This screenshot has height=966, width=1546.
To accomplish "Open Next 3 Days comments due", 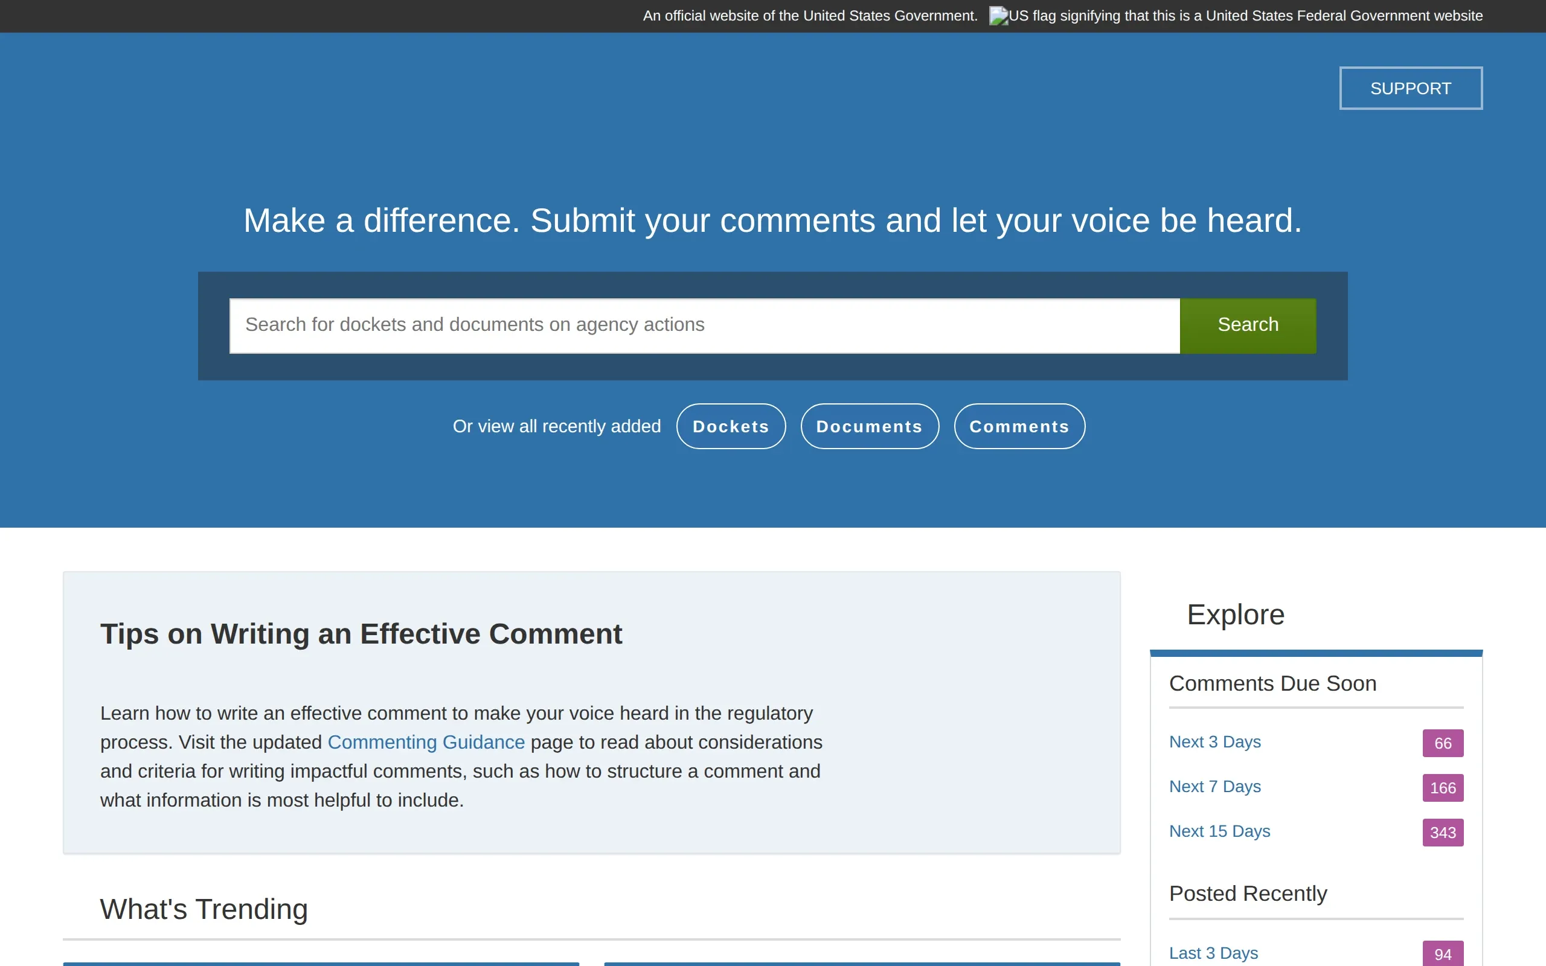I will pos(1214,742).
